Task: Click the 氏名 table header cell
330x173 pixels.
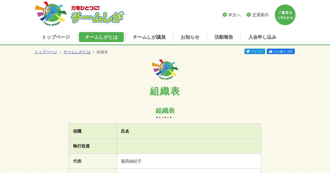Action: coord(189,131)
